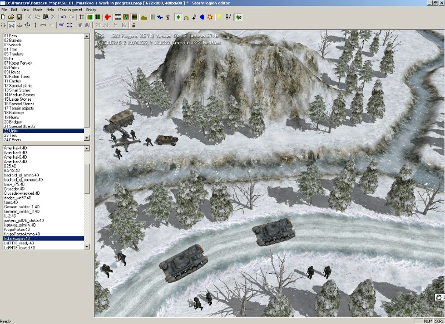445x324 pixels.
Task: Use the Undo arrow on the toolbar
Action: (63, 17)
